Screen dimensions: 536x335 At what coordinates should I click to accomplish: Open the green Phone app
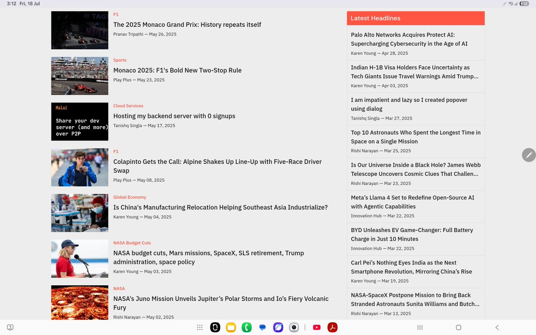pos(247,327)
